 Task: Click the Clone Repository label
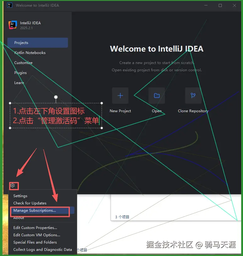pos(193,111)
